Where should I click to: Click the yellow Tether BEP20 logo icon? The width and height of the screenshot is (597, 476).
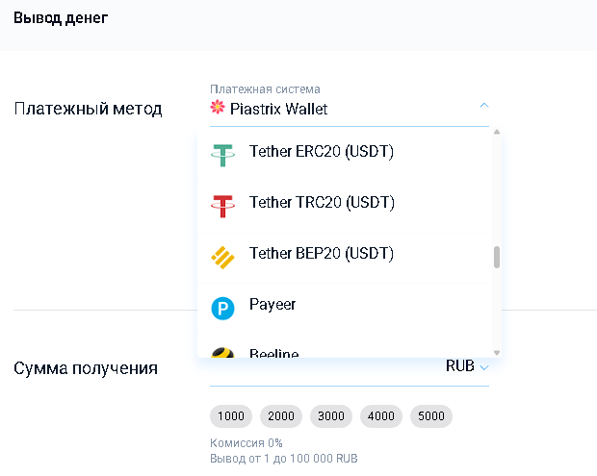223,255
